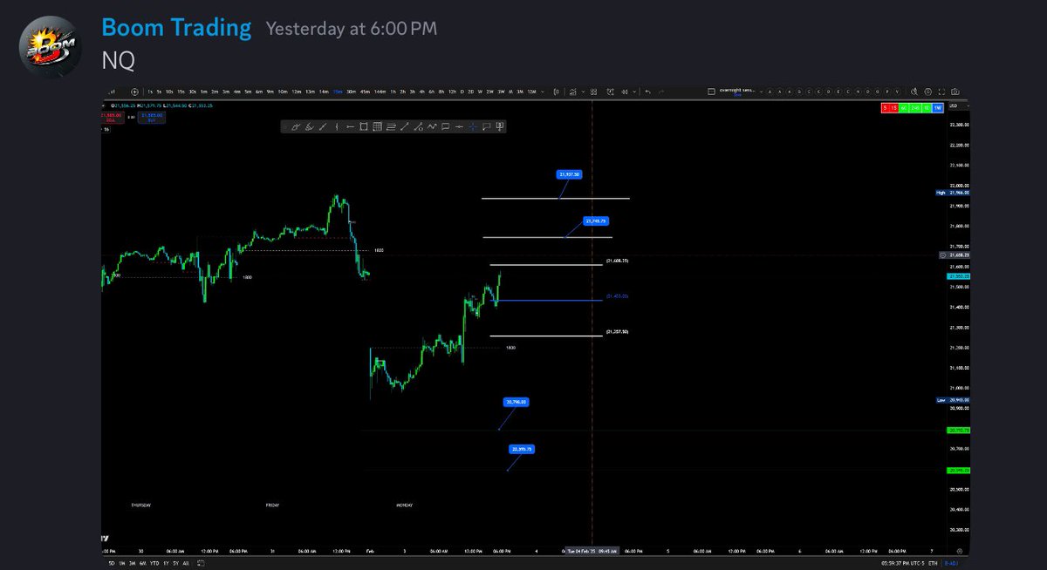
Task: Open the chart candle type selector
Action: click(x=556, y=91)
